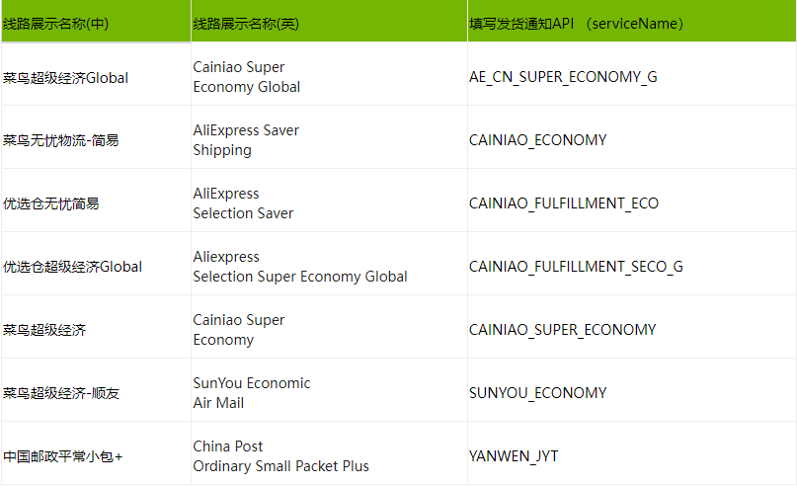This screenshot has height=487, width=797.
Task: Click the CAINIAO_FULFILLMENT_ECO service name
Action: click(564, 203)
